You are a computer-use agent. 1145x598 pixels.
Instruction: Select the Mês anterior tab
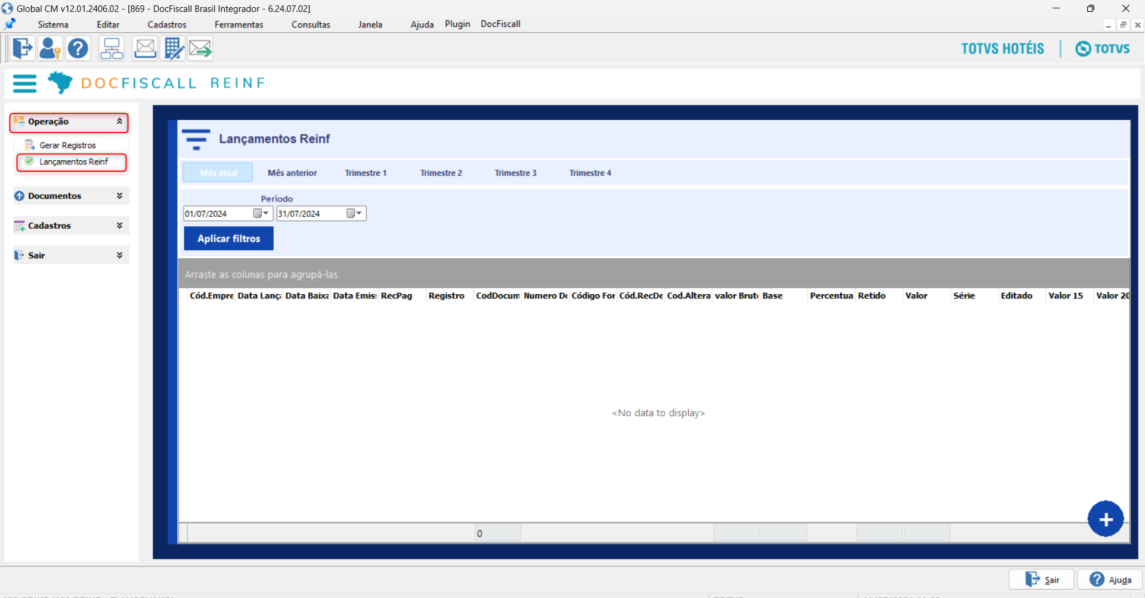click(x=292, y=173)
